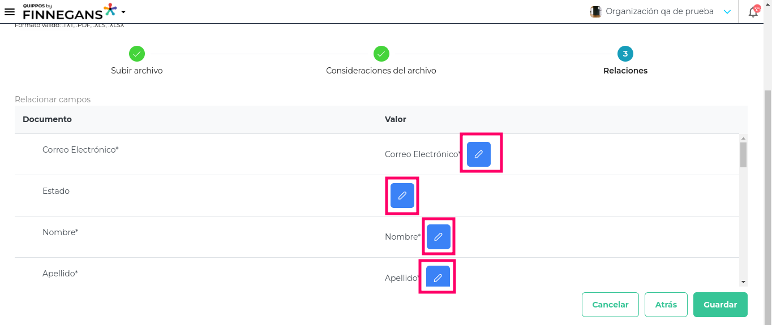Edit the Correo Electrónico field relation
The image size is (772, 325).
click(x=479, y=154)
